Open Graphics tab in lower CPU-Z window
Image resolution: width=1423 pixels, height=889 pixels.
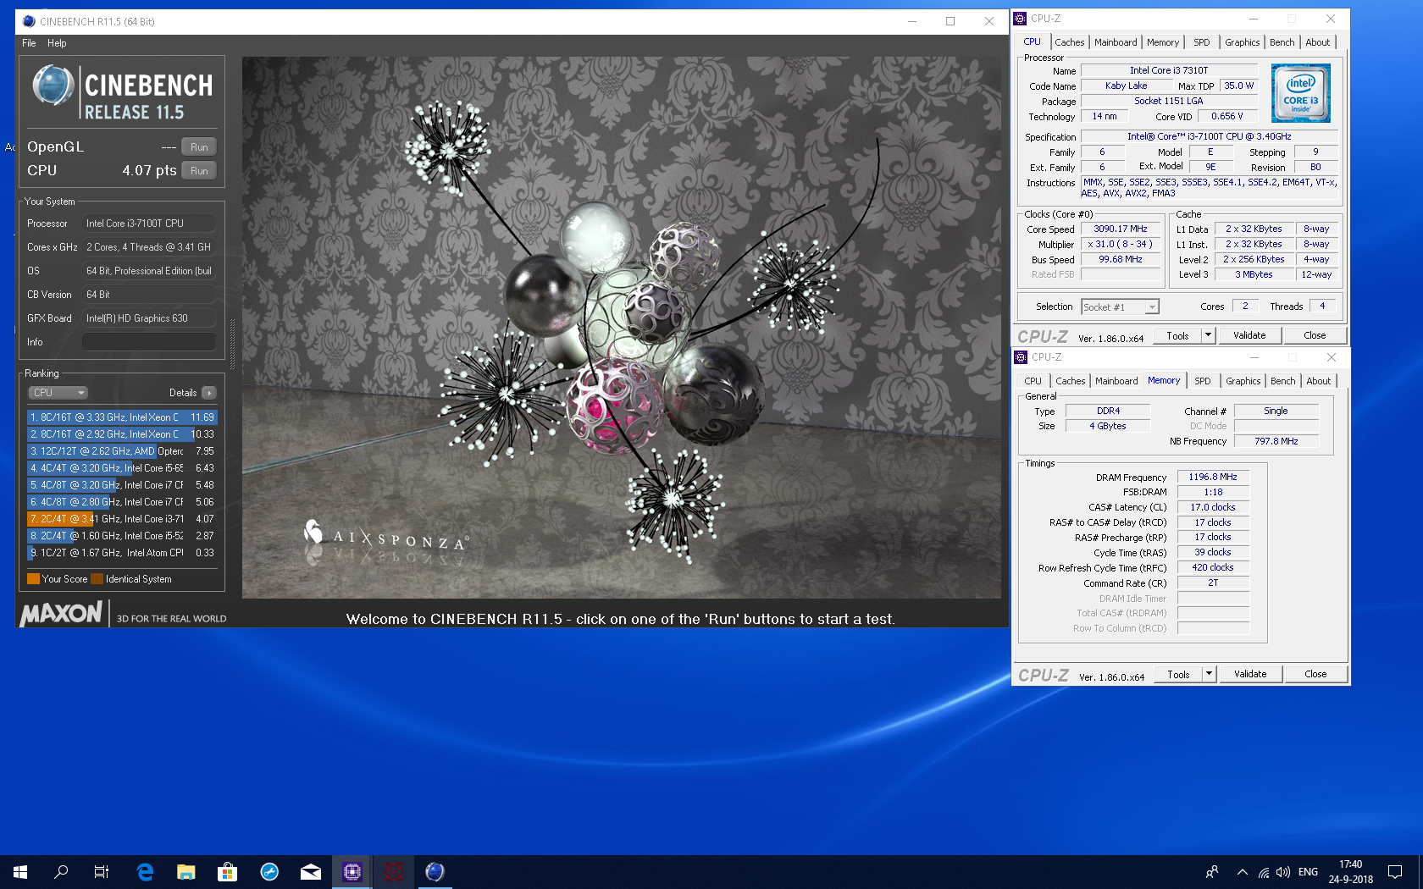pyautogui.click(x=1243, y=381)
